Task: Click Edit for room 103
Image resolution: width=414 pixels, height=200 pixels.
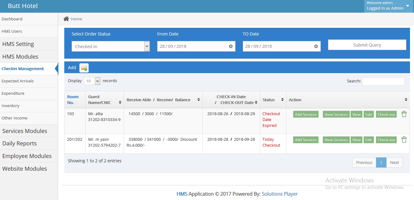Action: click(368, 114)
